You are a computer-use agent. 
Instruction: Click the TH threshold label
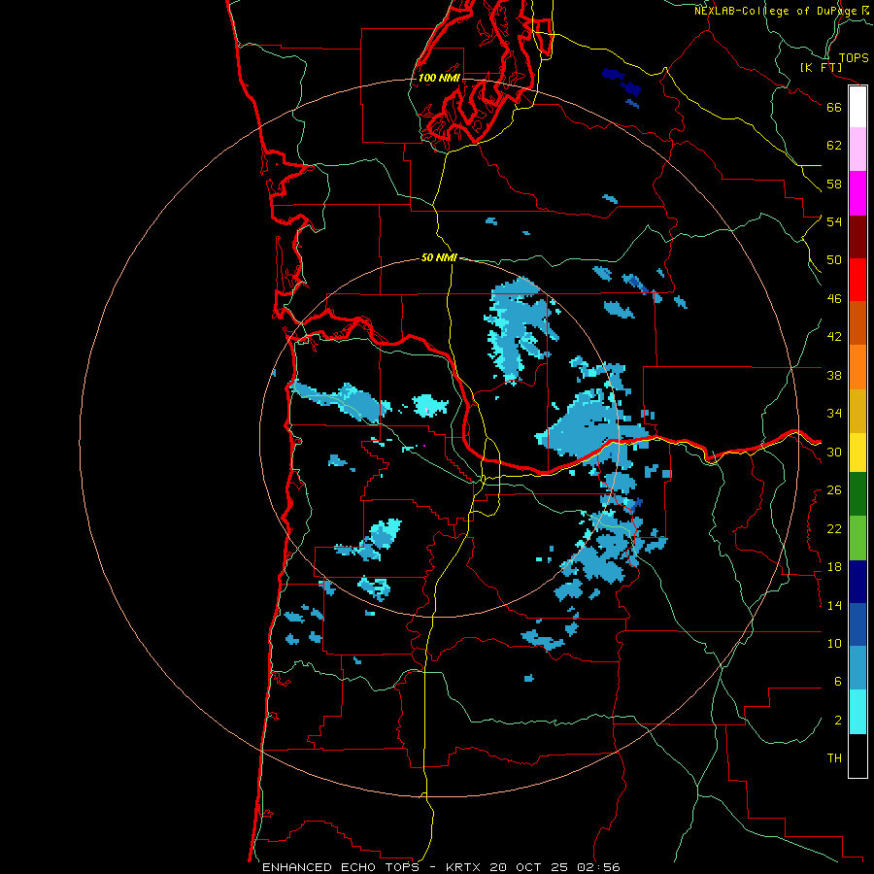pyautogui.click(x=834, y=758)
